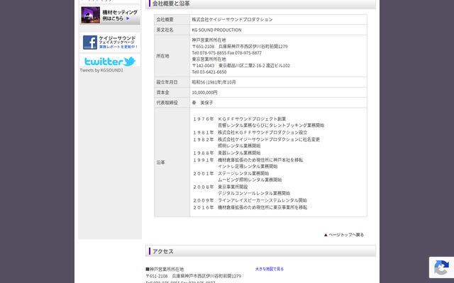Viewport: 454px width, 283px height.
Task: Click 〒651-2108 Kobe address line in table
Action: coord(240,47)
